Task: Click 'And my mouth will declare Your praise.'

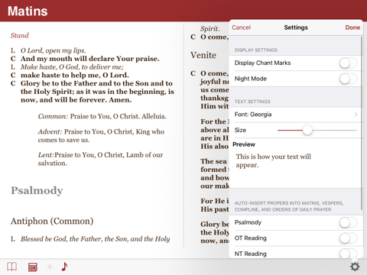Action: click(x=90, y=59)
